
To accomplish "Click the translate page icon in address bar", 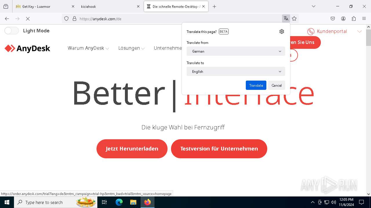I will click(286, 18).
